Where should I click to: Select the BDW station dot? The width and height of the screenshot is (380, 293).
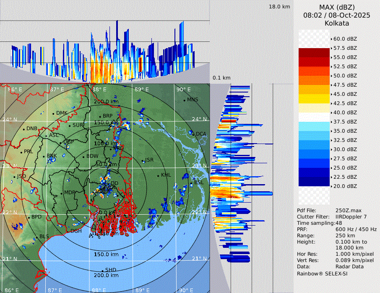(x=83, y=157)
